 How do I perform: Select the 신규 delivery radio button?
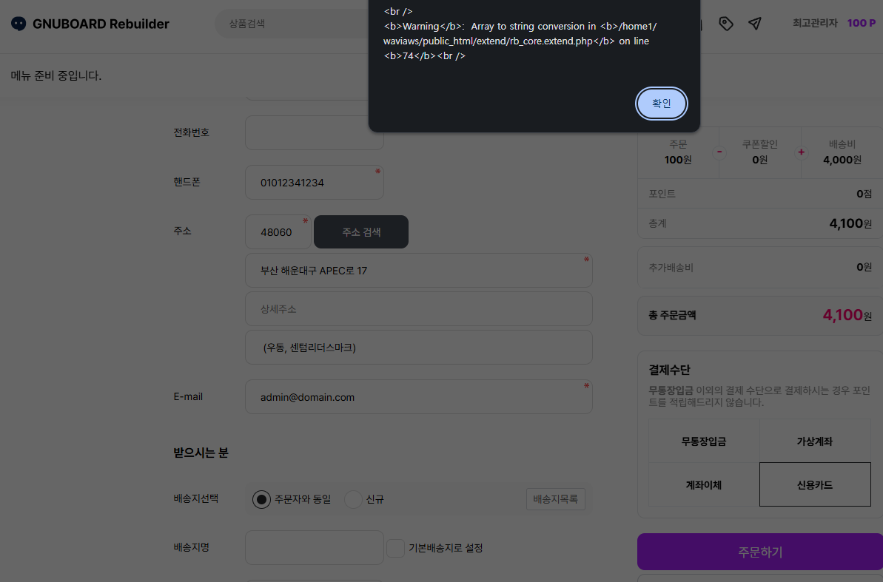click(353, 499)
